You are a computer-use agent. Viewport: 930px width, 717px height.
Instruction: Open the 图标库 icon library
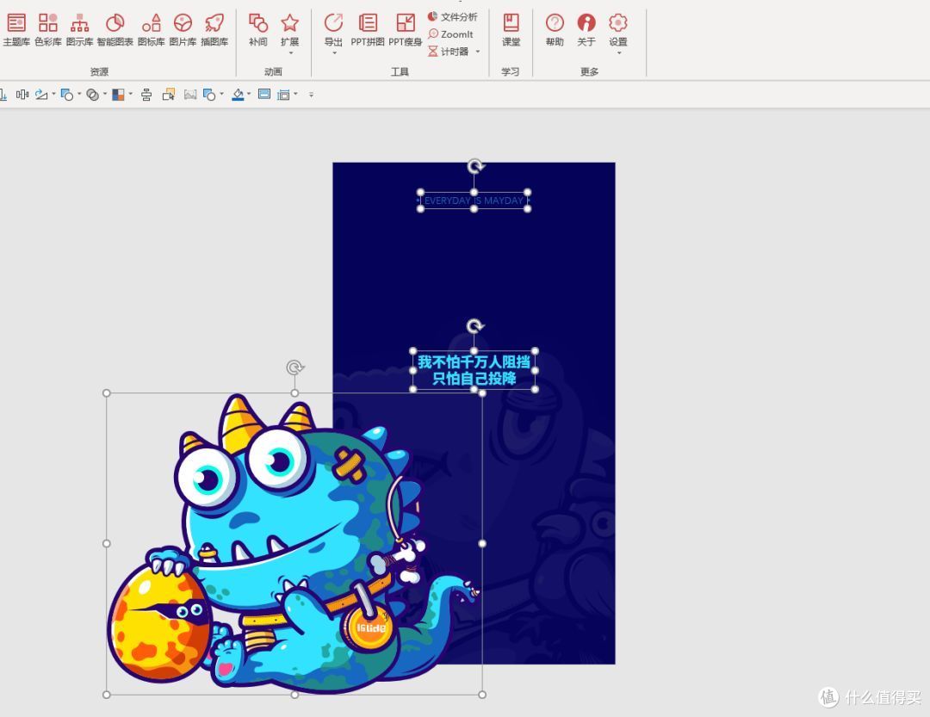click(x=152, y=29)
